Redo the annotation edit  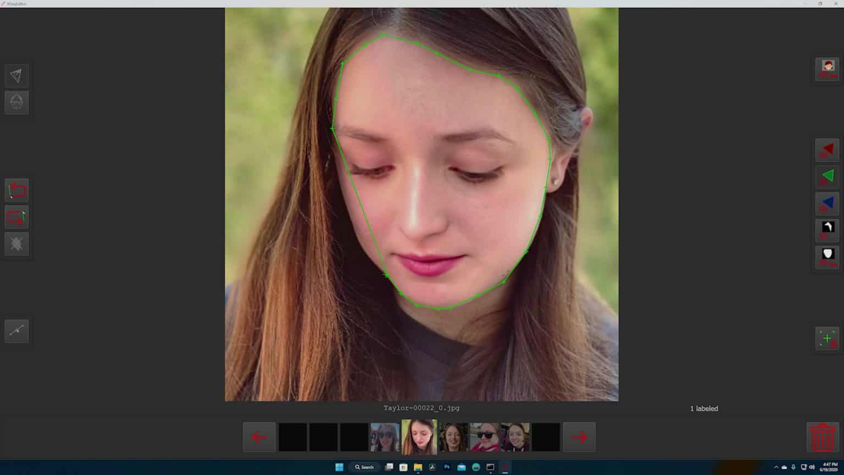click(16, 217)
